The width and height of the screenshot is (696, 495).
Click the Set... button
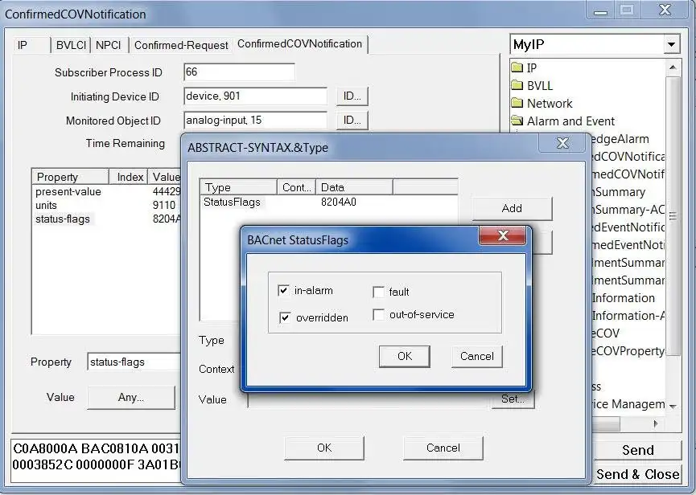513,399
